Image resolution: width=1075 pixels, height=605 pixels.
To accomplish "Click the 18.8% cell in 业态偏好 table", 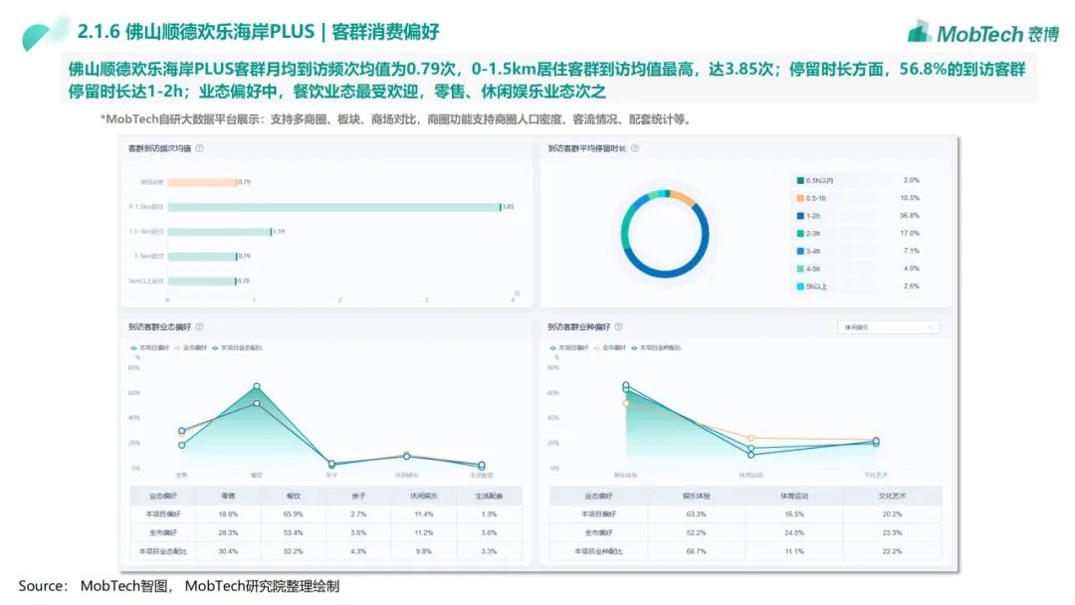I will click(228, 513).
